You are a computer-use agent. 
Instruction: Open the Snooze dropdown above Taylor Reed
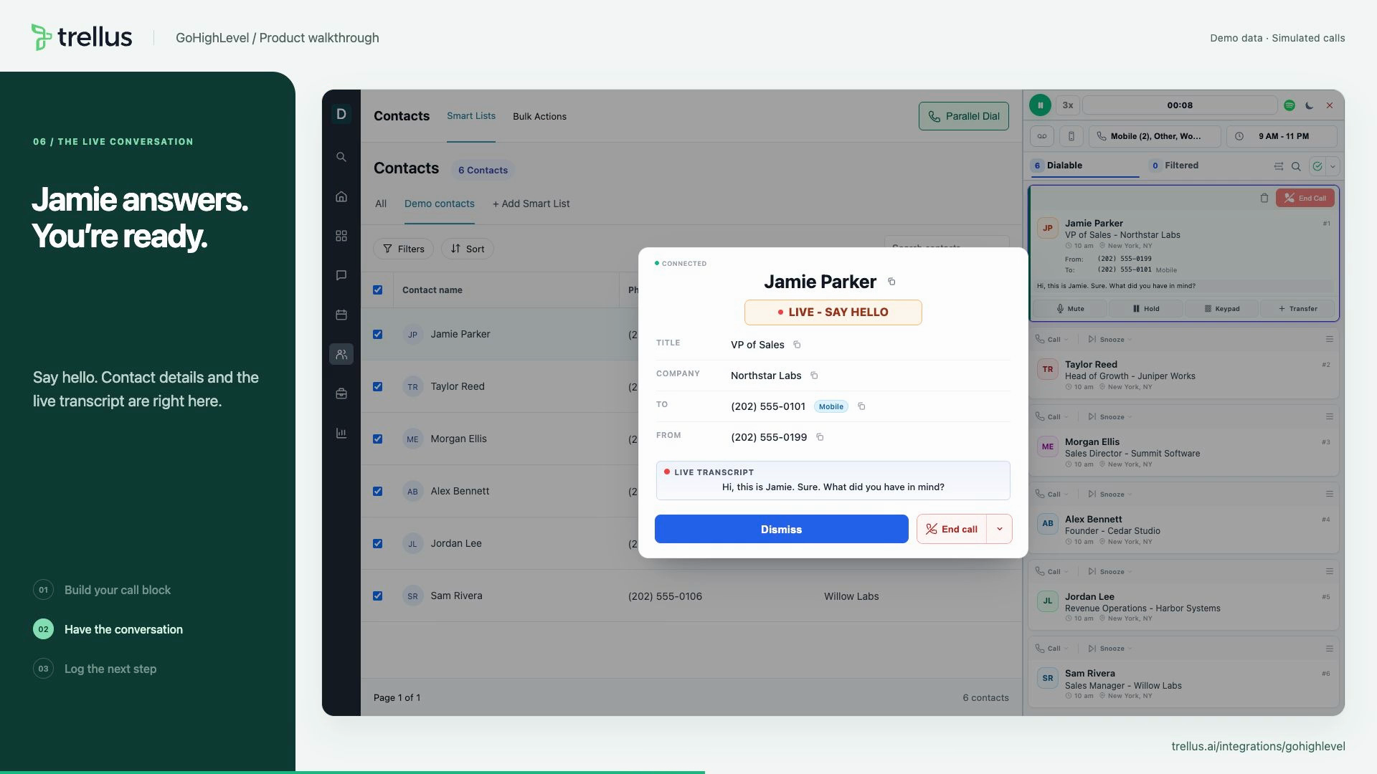(x=1110, y=340)
